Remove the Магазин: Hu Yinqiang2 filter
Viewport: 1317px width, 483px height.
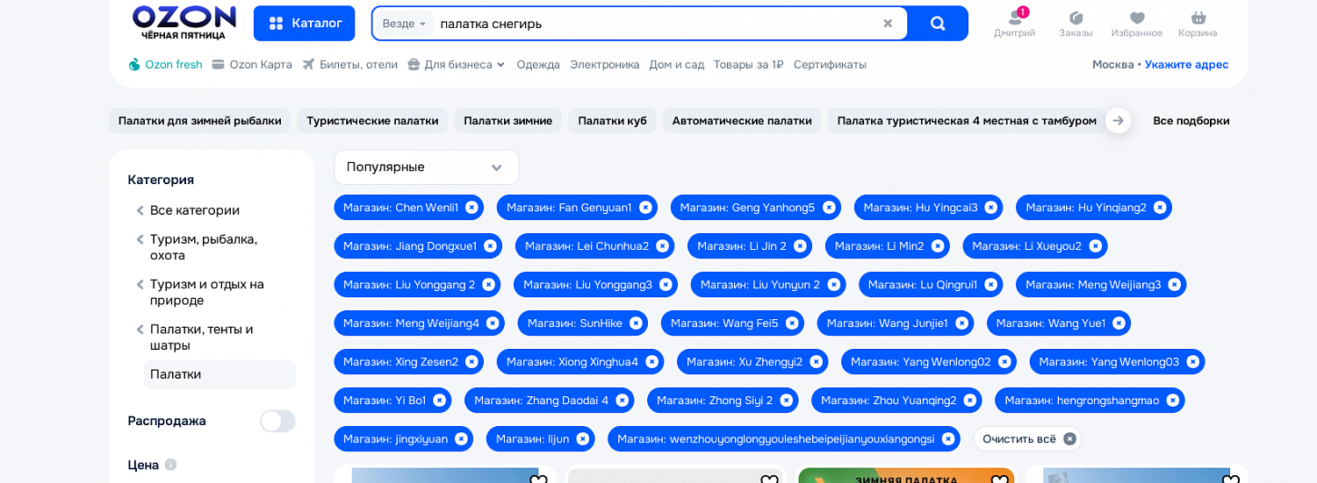click(1160, 208)
